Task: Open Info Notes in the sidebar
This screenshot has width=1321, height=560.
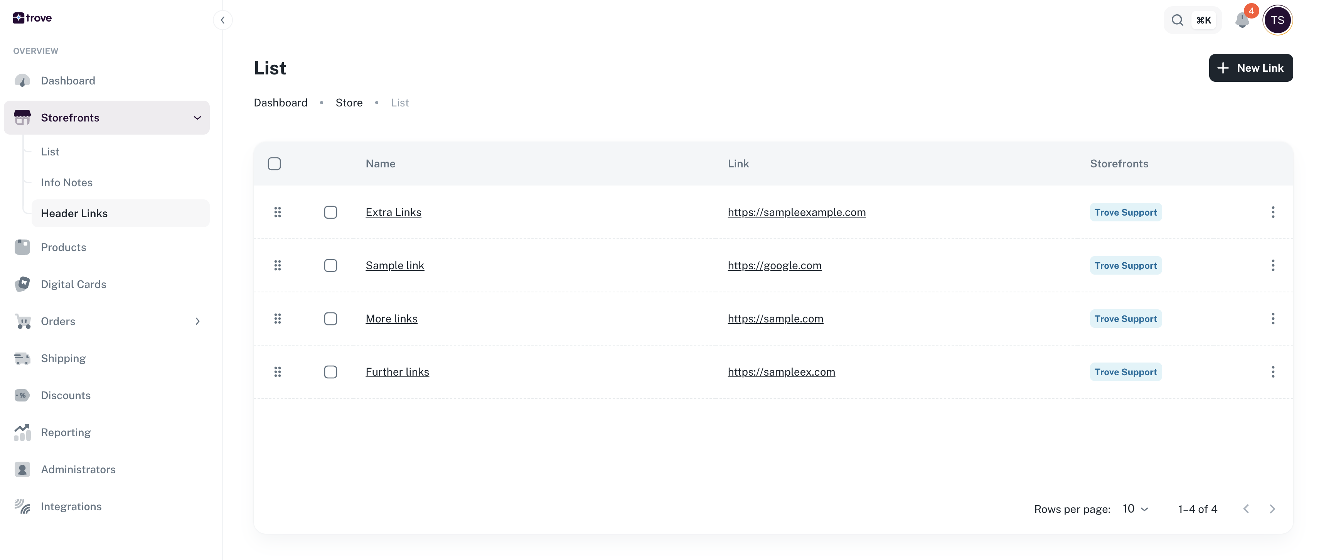Action: (67, 182)
